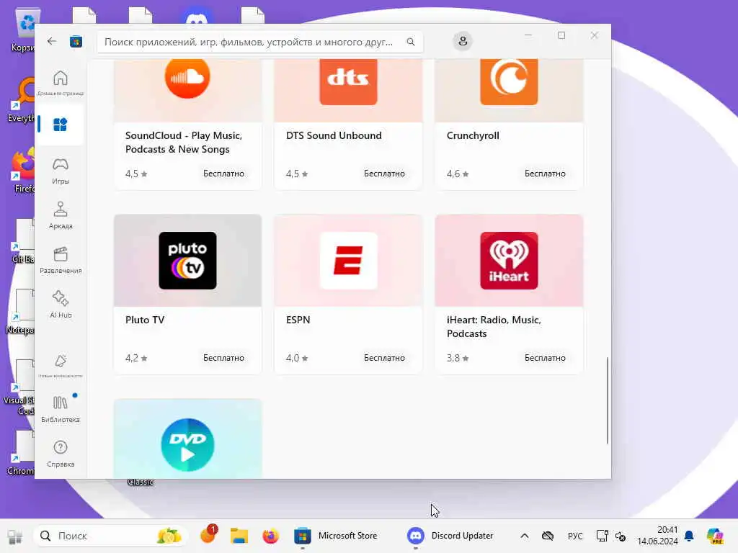738x553 pixels.
Task: Open the Arcade (Аркада) section
Action: [x=61, y=215]
